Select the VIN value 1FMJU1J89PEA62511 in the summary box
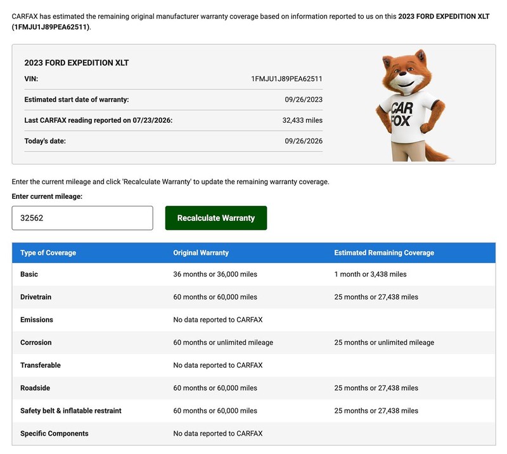 pyautogui.click(x=286, y=79)
